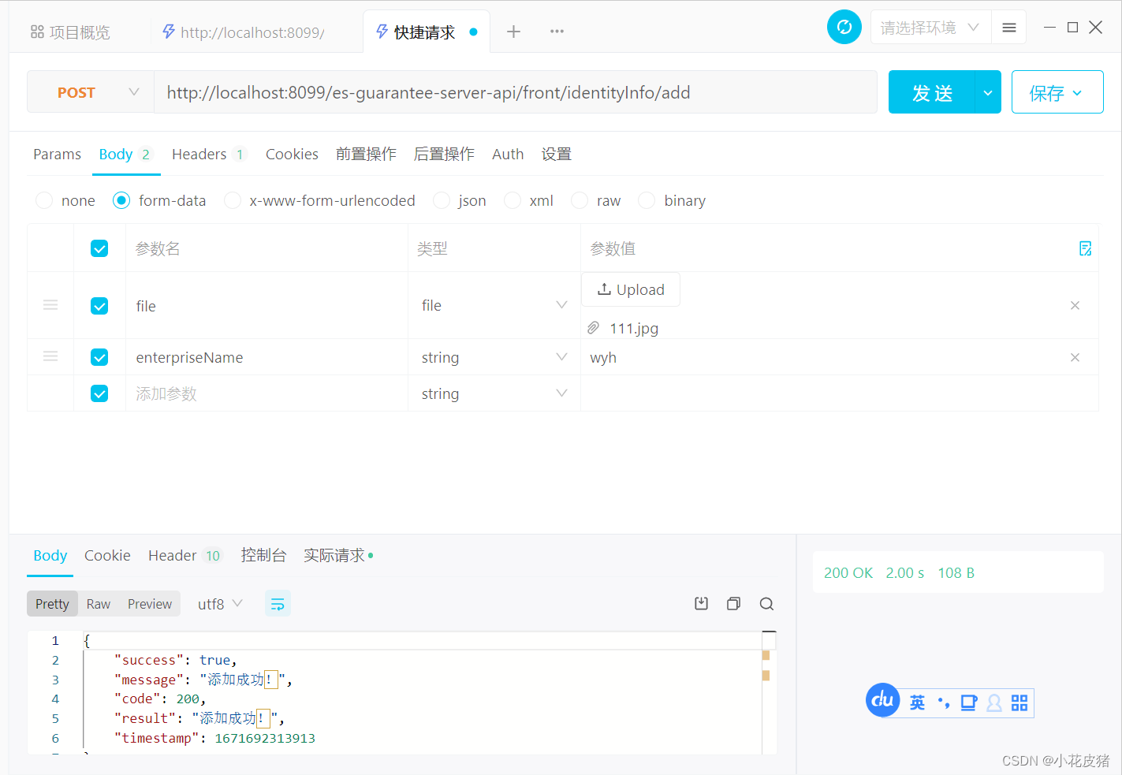Open the 实际请求 tab

338,556
